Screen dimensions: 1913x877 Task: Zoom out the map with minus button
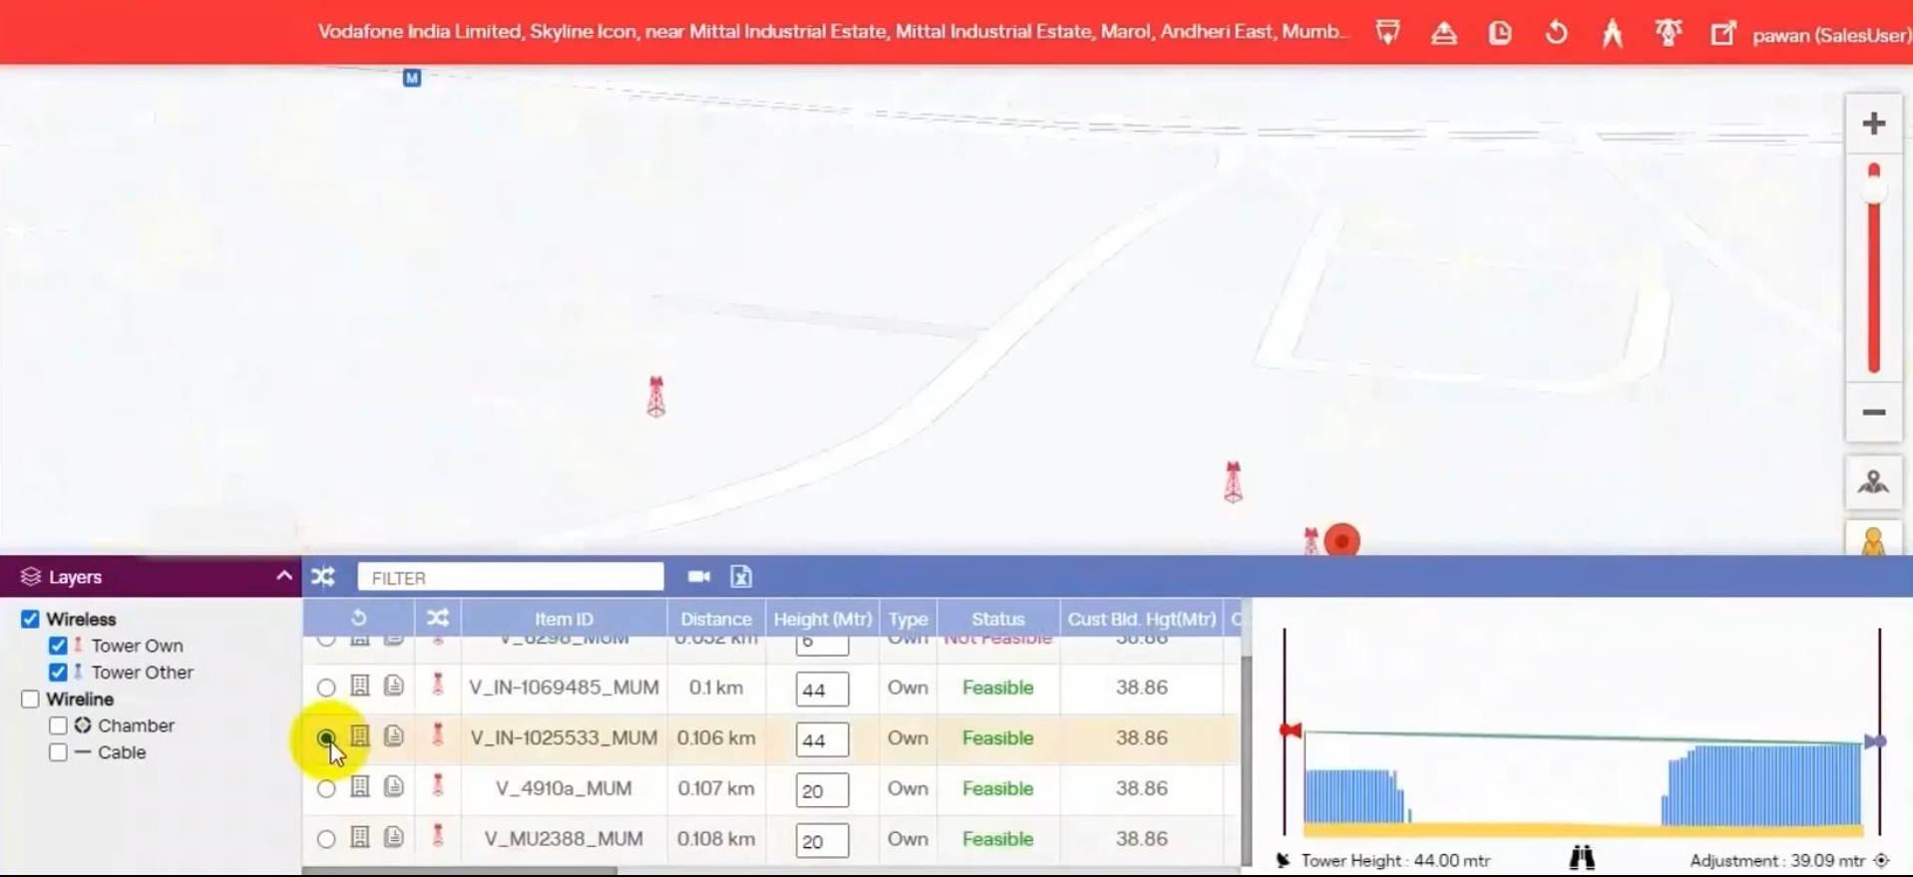(x=1873, y=412)
